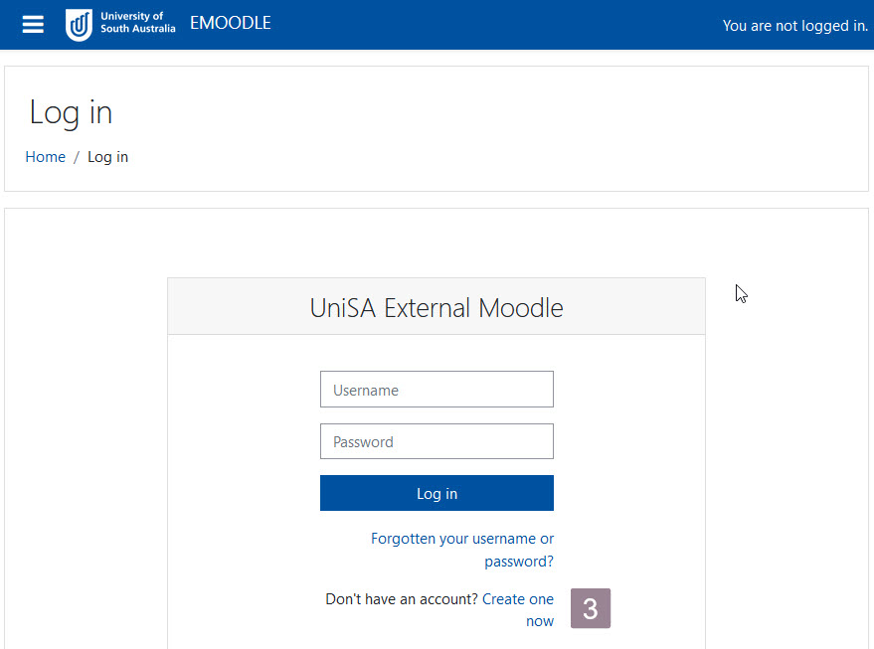The height and width of the screenshot is (649, 874).
Task: Click the numbered '3' annotation marker
Action: 591,607
